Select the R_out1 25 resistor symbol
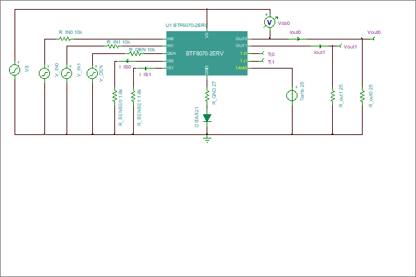The height and width of the screenshot is (277, 416). tap(332, 96)
